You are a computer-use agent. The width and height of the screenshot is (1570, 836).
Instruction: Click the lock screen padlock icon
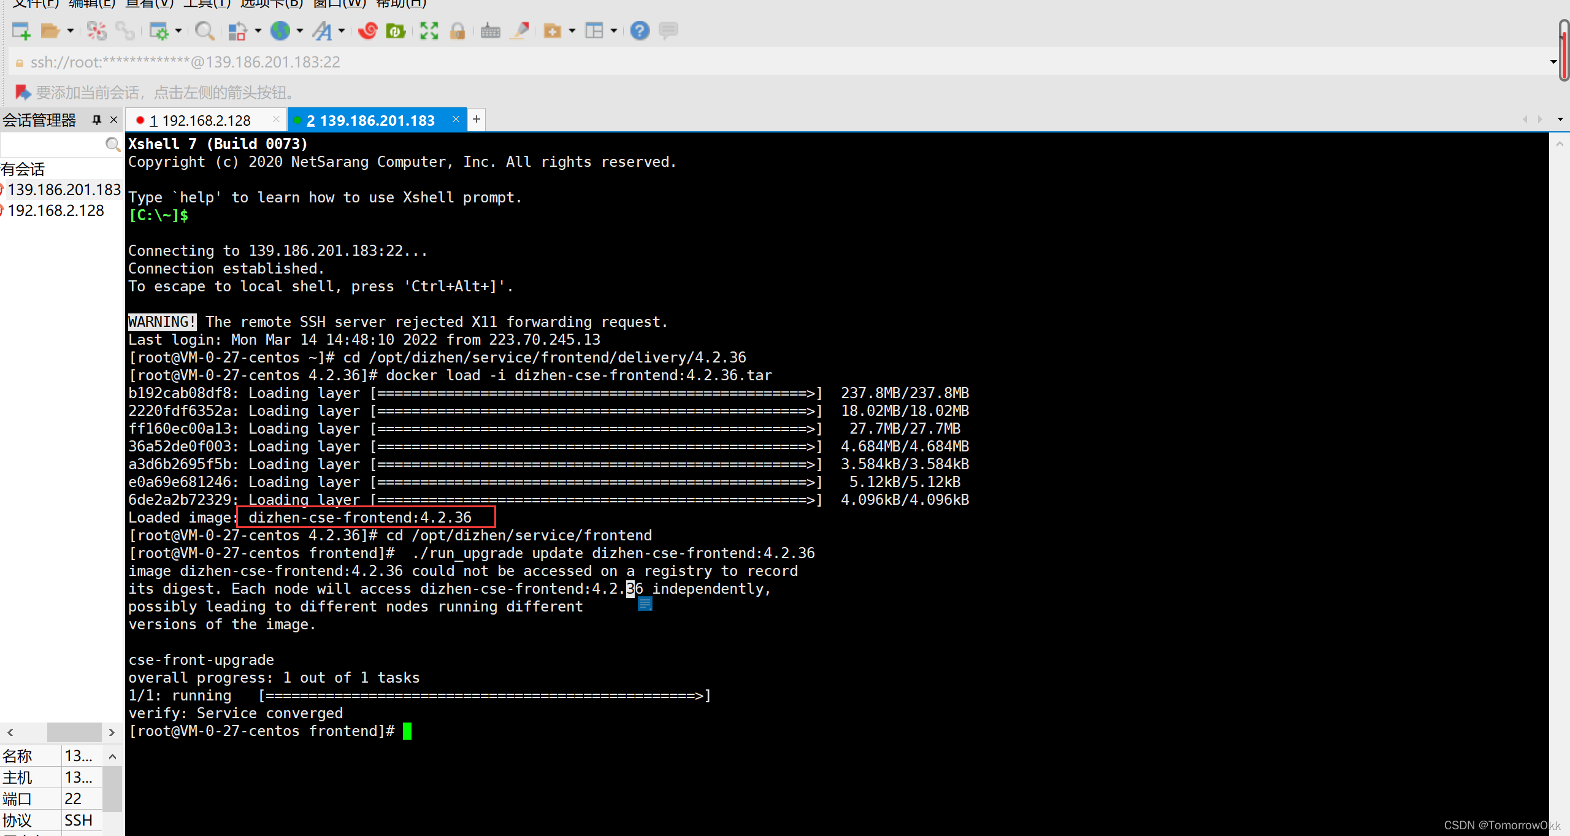click(x=458, y=31)
